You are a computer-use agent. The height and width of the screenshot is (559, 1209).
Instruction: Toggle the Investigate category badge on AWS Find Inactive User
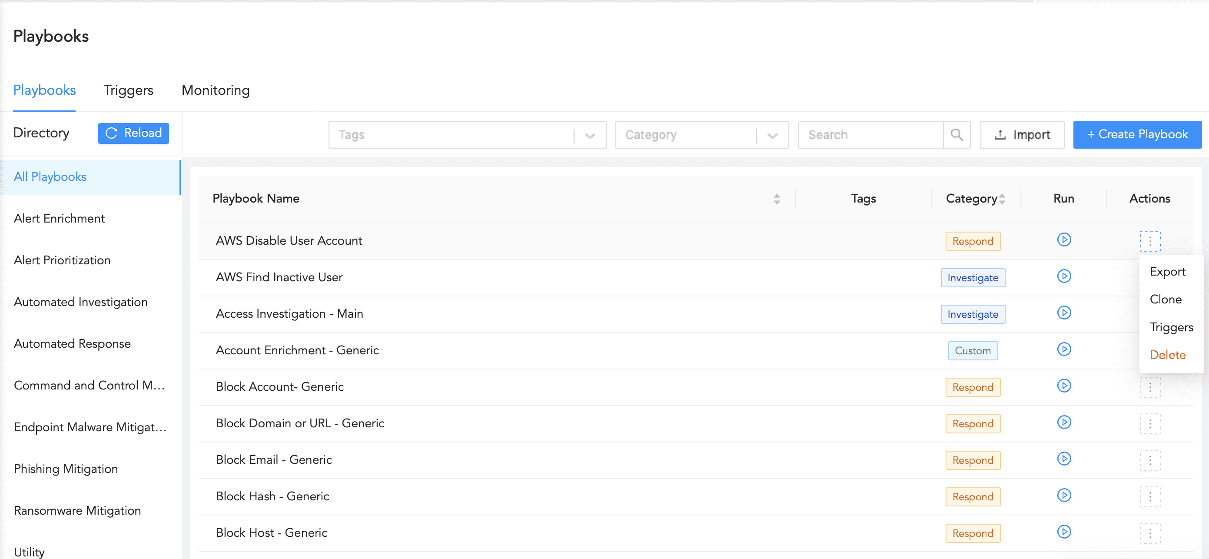click(973, 277)
